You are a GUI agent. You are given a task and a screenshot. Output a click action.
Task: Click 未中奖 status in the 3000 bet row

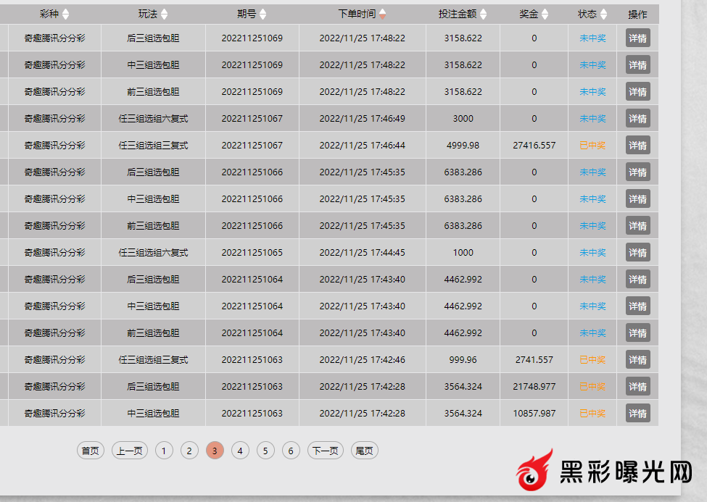592,119
